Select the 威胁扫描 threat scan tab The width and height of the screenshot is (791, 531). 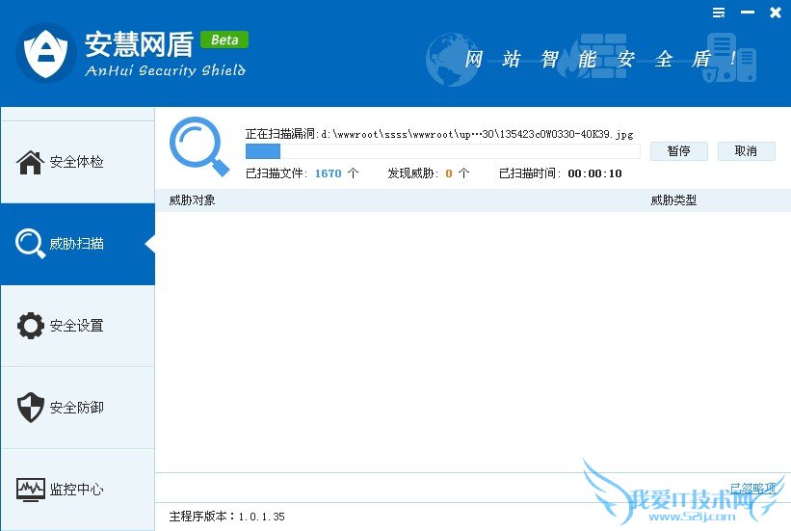[77, 244]
